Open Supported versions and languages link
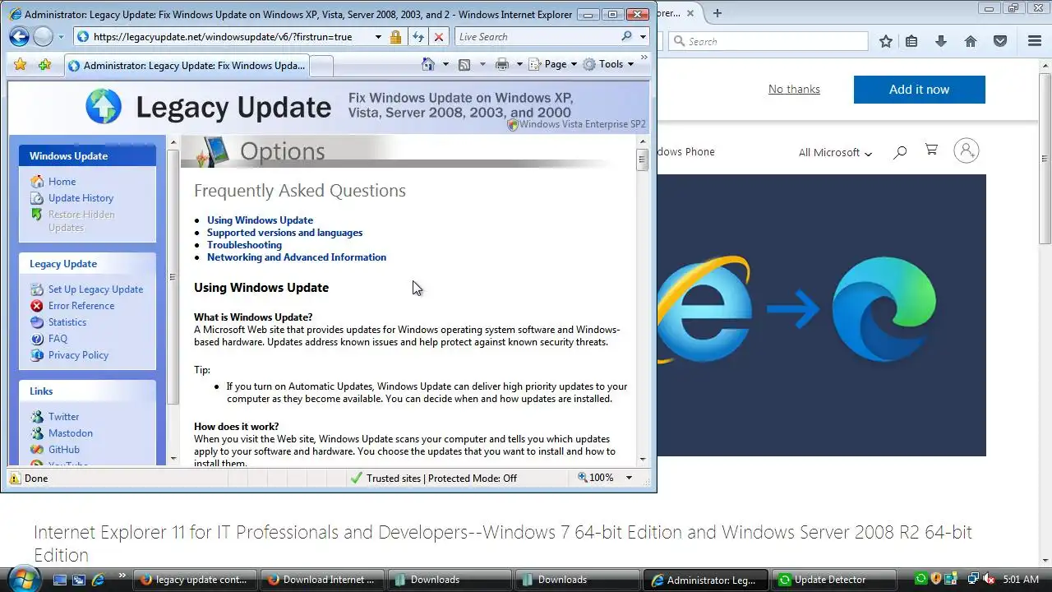 pos(284,233)
